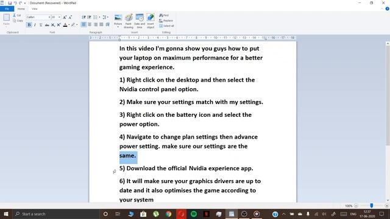390x219 pixels.
Task: Apply the text color button
Action: tap(65, 25)
